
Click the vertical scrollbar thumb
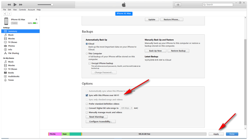[245, 82]
